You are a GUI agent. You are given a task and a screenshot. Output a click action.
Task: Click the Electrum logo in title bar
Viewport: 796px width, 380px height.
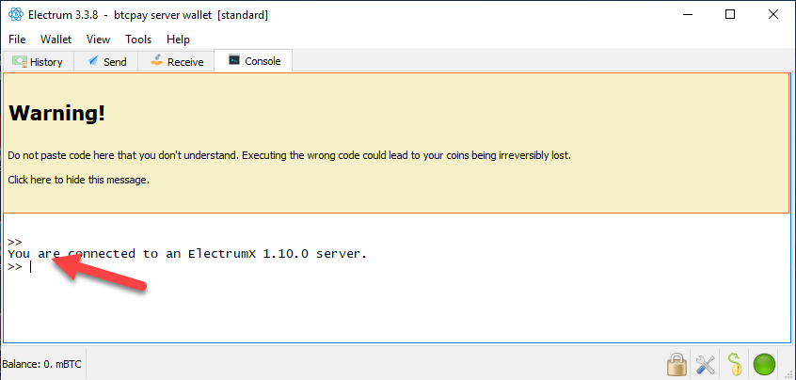pyautogui.click(x=16, y=15)
